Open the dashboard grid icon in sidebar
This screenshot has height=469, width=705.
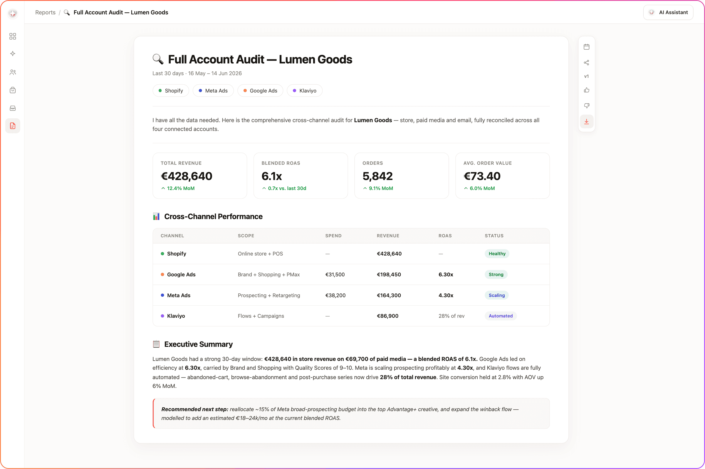point(13,36)
